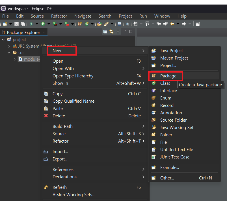Open Build Path submenu
Image resolution: width=227 pixels, height=201 pixels.
95,126
